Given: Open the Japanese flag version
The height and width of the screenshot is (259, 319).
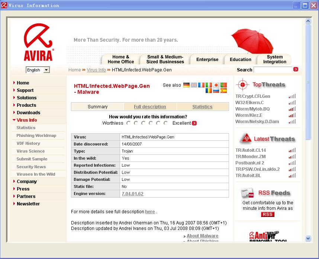Looking at the screenshot, I should coord(216,85).
